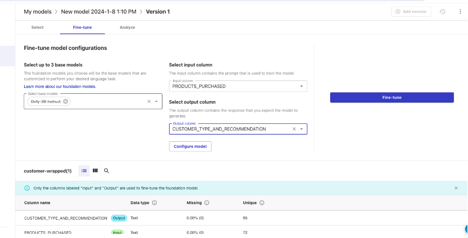Image resolution: width=468 pixels, height=238 pixels.
Task: Switch to the Select tab
Action: click(37, 28)
